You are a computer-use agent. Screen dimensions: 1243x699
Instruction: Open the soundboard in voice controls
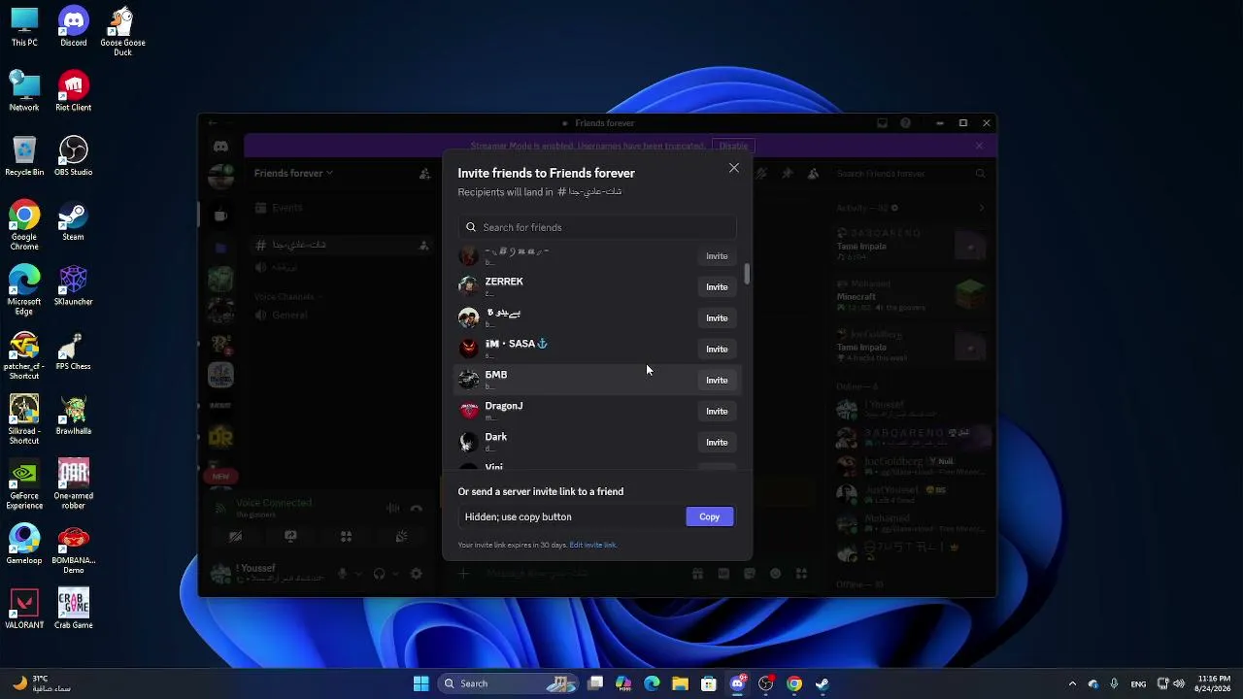click(401, 536)
